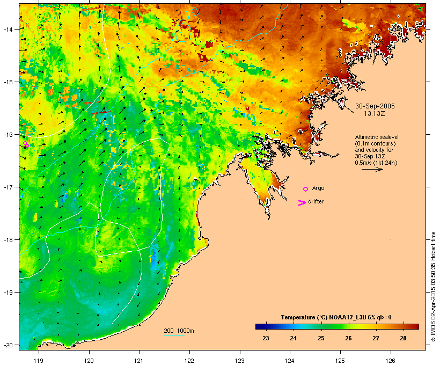Click the colorbar tick label 27
440x365 pixels.
(x=376, y=338)
